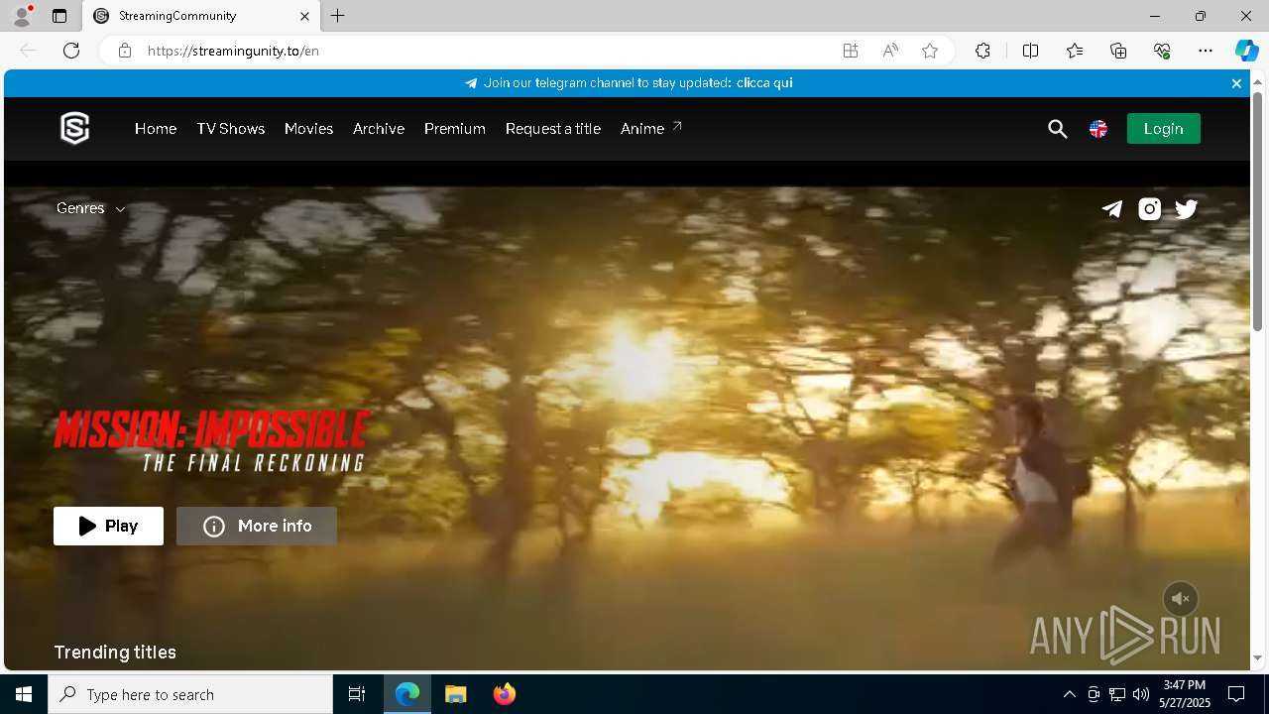This screenshot has width=1269, height=714.
Task: Open the network status tray icon
Action: coord(1117,694)
